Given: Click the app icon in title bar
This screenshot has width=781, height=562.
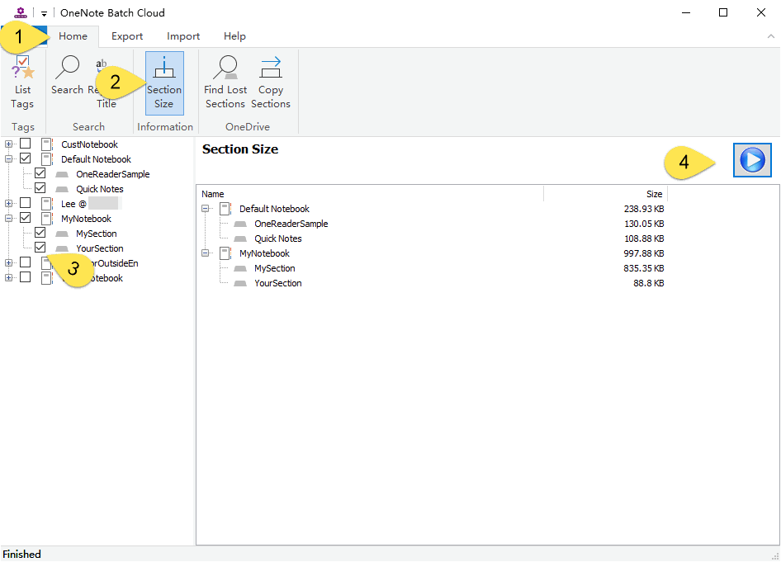Looking at the screenshot, I should (21, 12).
